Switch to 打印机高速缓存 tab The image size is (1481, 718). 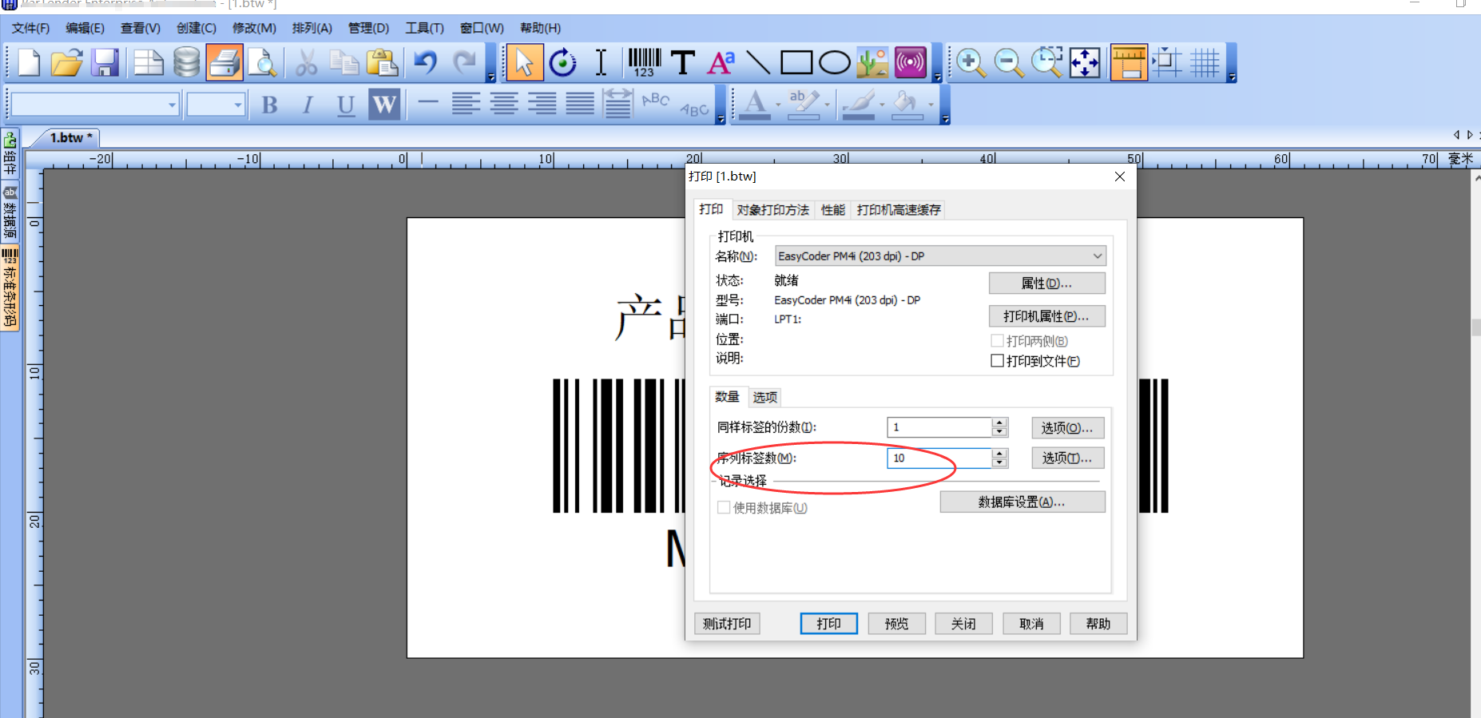tap(899, 209)
